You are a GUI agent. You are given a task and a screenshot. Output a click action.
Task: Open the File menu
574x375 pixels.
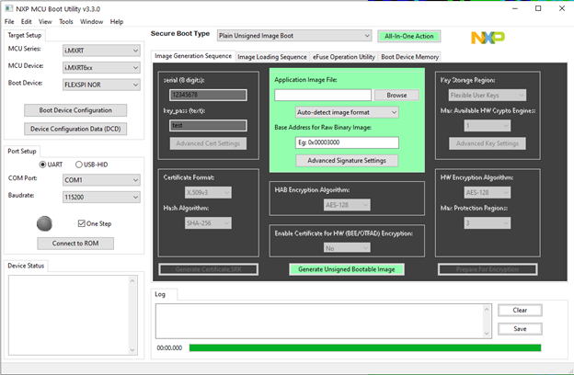[x=9, y=22]
